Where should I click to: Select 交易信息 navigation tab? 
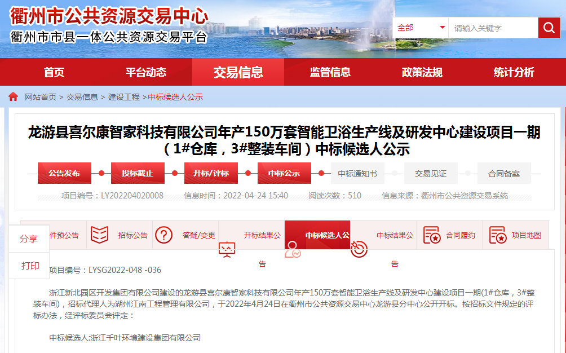[x=238, y=72]
